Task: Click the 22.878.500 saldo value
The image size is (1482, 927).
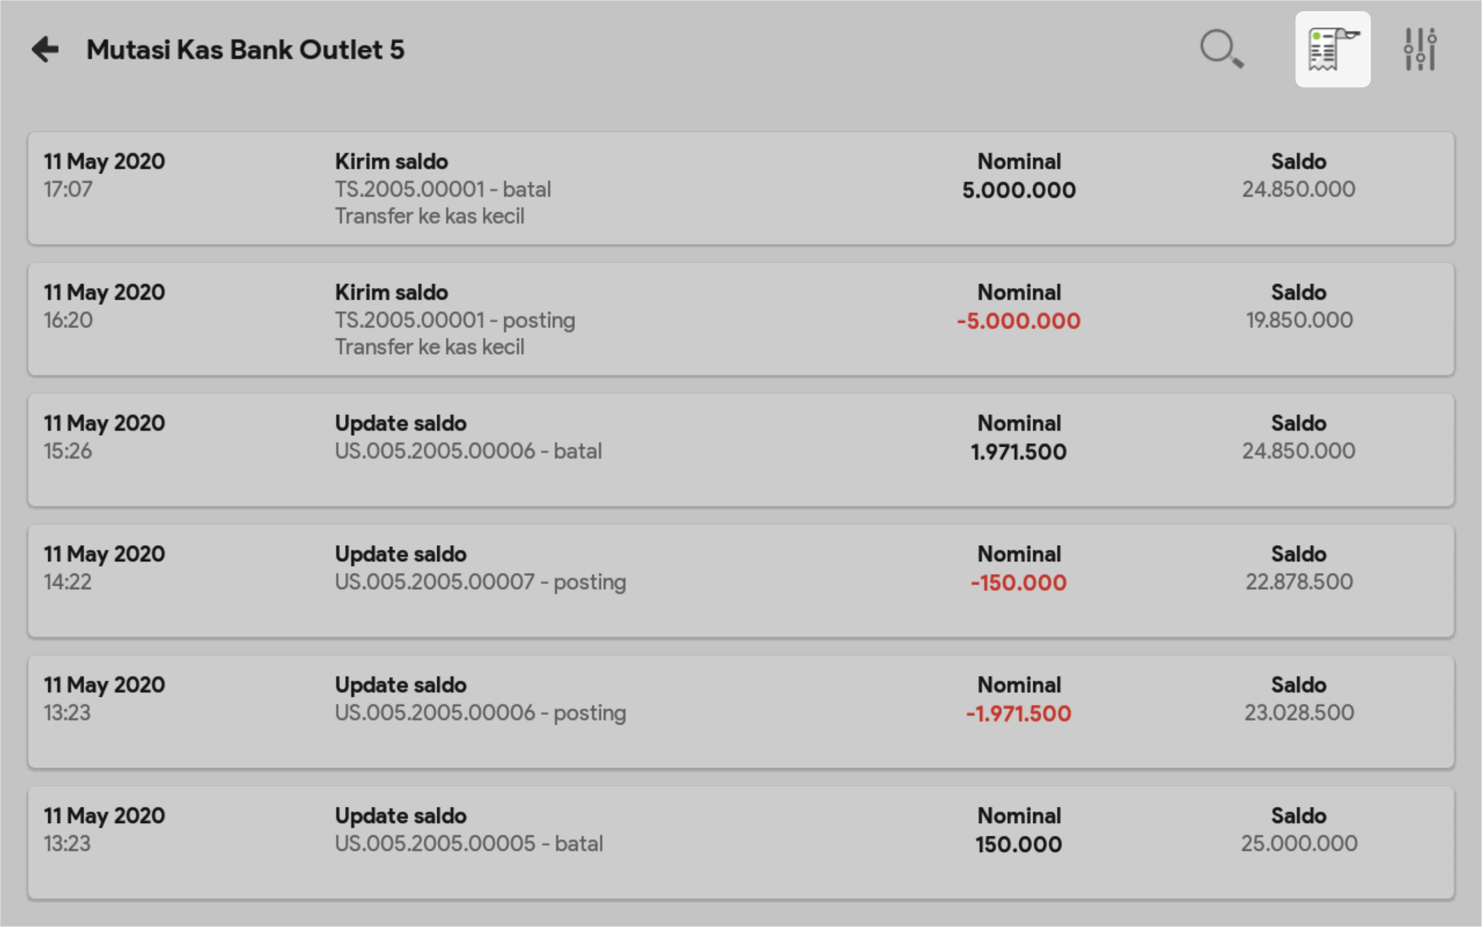Action: coord(1299,582)
